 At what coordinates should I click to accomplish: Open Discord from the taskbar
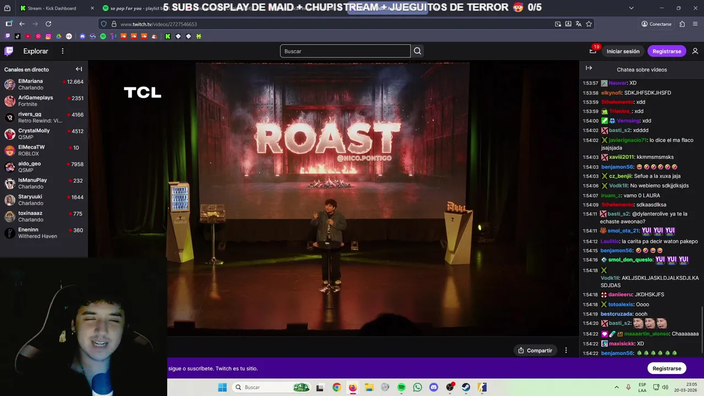pos(434,387)
